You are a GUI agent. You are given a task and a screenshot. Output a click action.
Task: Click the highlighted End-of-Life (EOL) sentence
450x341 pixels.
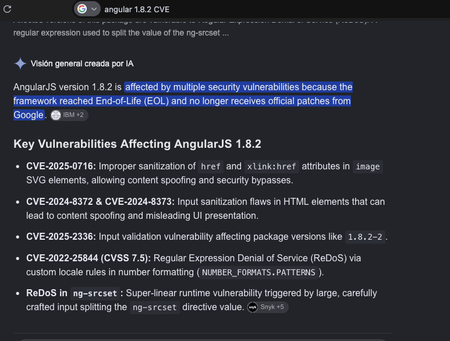(x=183, y=101)
